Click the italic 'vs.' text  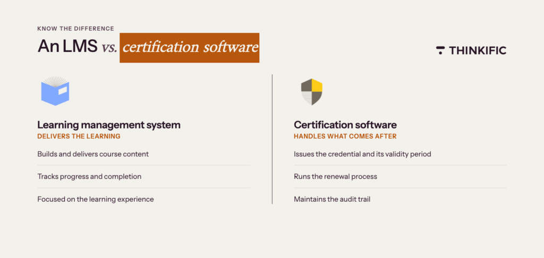(109, 47)
